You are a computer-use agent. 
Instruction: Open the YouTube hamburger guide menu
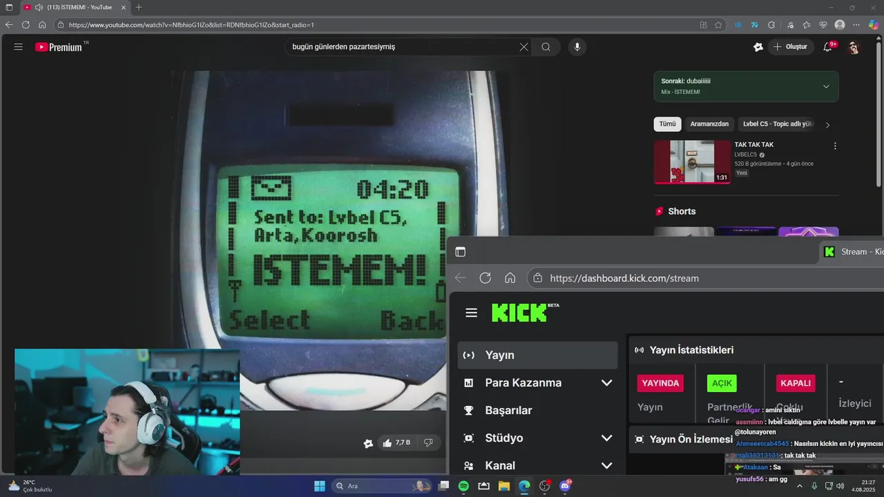coord(19,47)
